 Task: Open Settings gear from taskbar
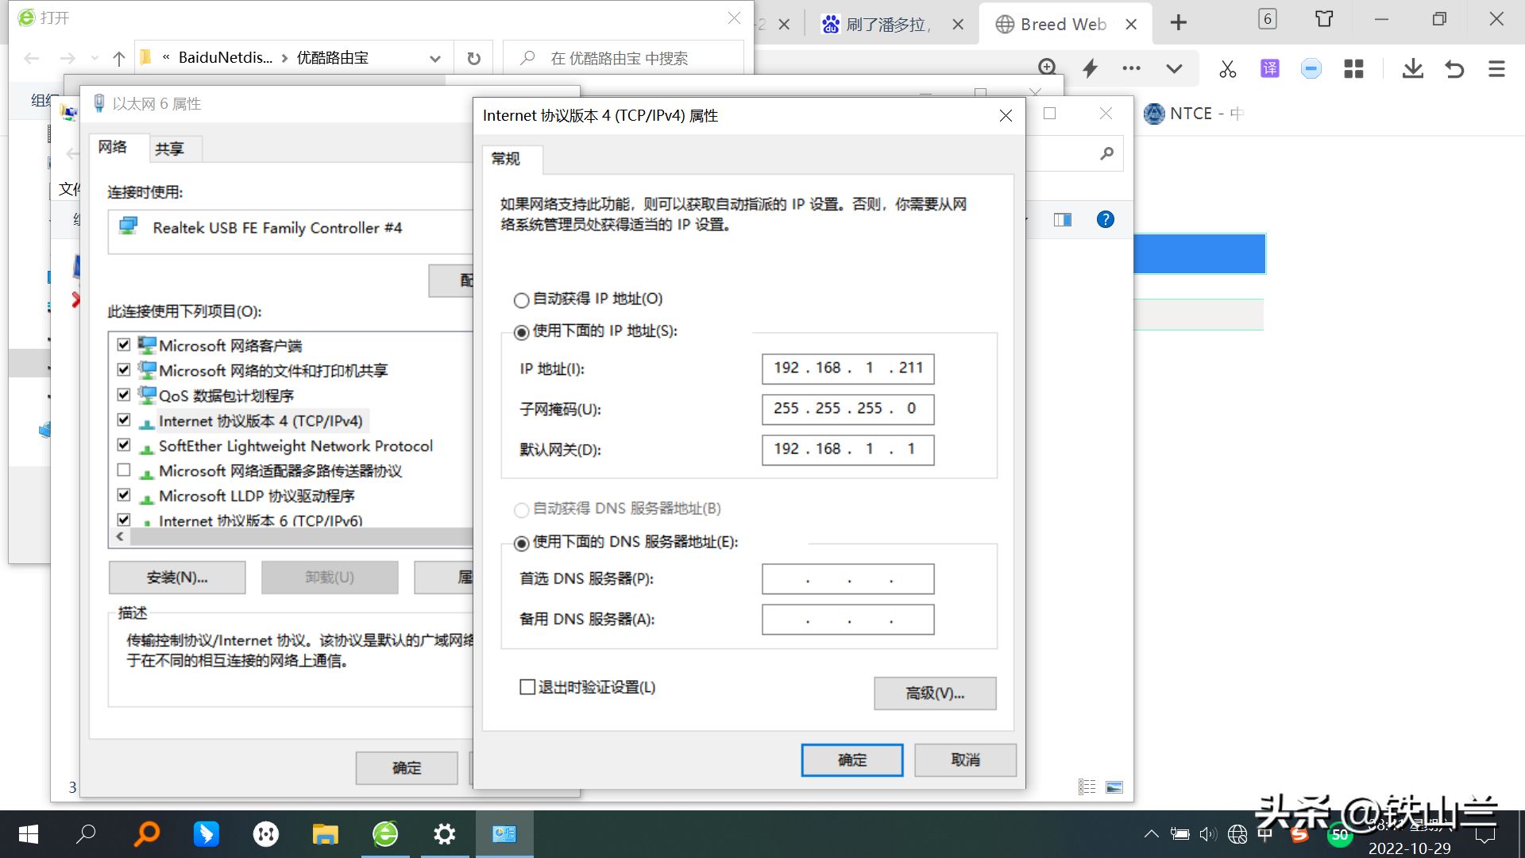445,834
